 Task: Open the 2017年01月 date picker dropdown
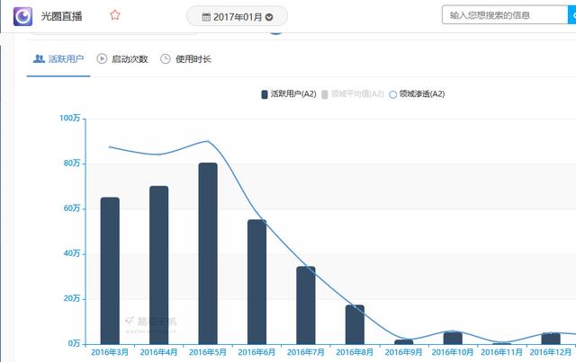click(237, 17)
